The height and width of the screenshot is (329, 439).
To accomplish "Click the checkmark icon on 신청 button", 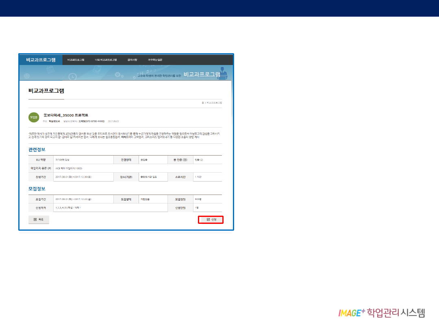I will 208,220.
